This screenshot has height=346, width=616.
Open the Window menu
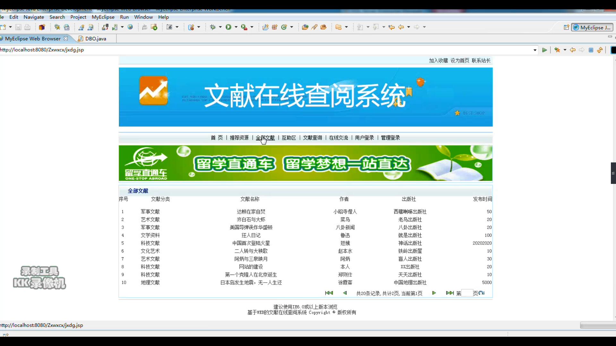143,17
